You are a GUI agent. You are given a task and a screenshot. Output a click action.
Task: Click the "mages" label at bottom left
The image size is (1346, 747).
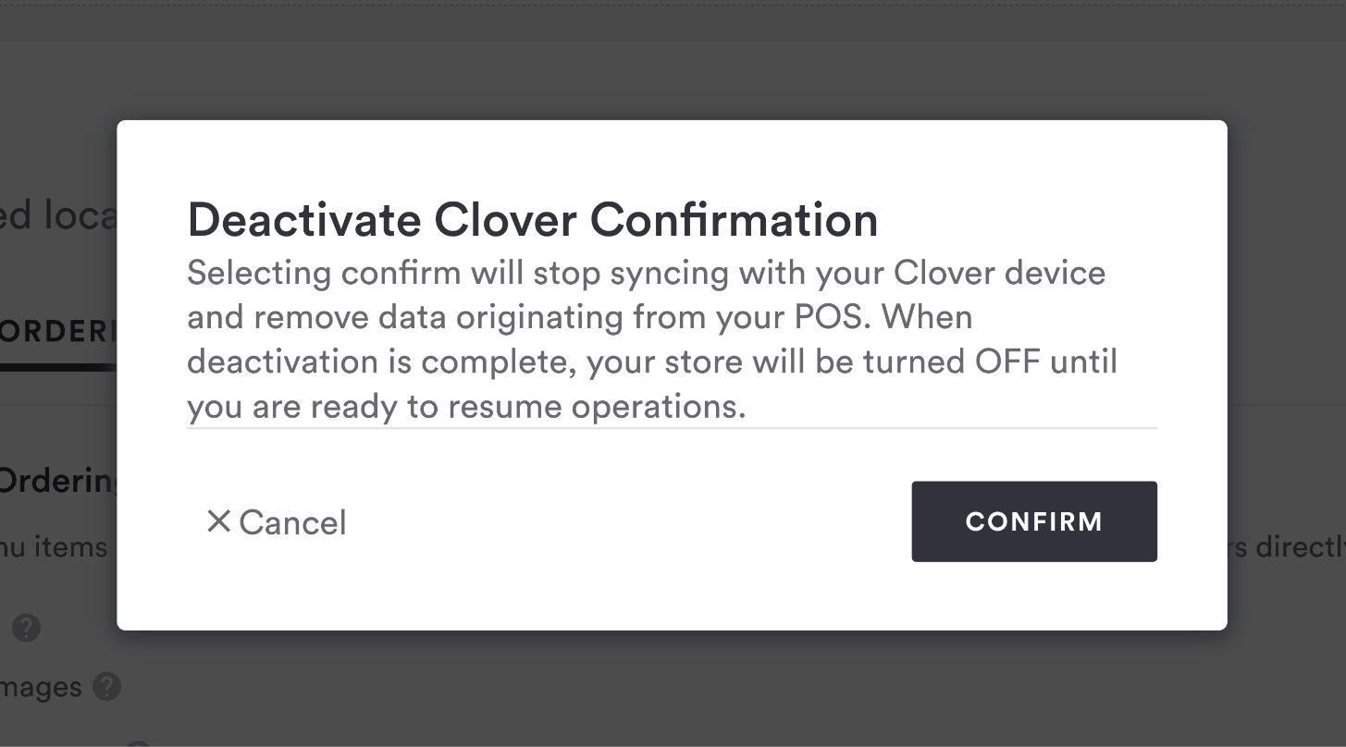[x=41, y=687]
